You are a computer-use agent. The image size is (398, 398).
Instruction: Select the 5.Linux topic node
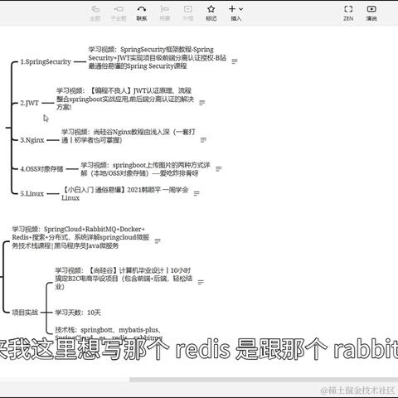coord(32,193)
